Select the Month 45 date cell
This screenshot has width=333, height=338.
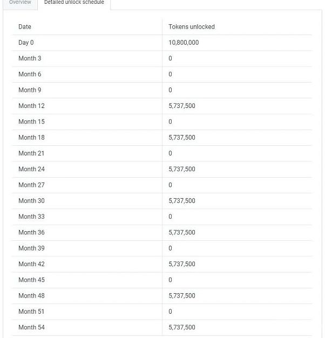[31, 280]
